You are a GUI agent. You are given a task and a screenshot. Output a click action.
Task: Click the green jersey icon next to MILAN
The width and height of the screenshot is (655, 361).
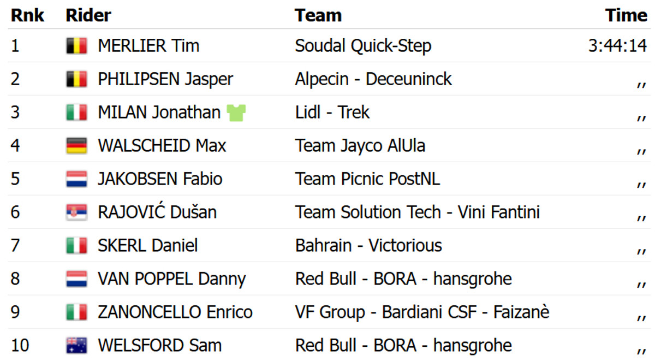[236, 113]
